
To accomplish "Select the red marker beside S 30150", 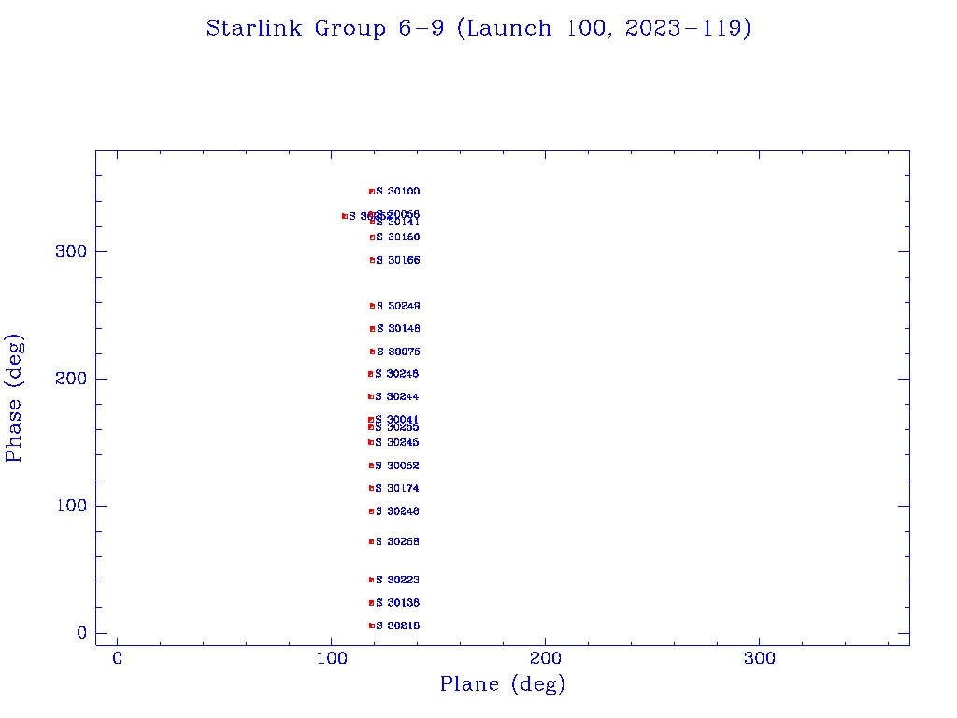I will pyautogui.click(x=372, y=237).
